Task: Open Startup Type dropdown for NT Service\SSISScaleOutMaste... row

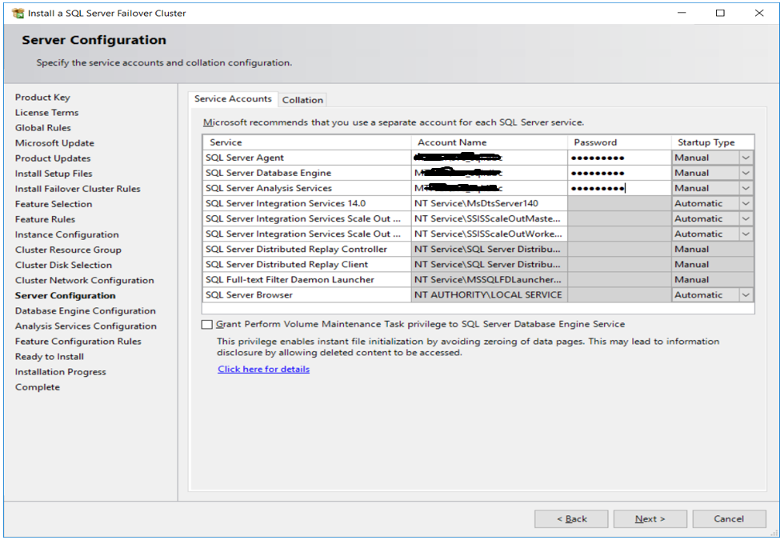Action: (x=746, y=218)
